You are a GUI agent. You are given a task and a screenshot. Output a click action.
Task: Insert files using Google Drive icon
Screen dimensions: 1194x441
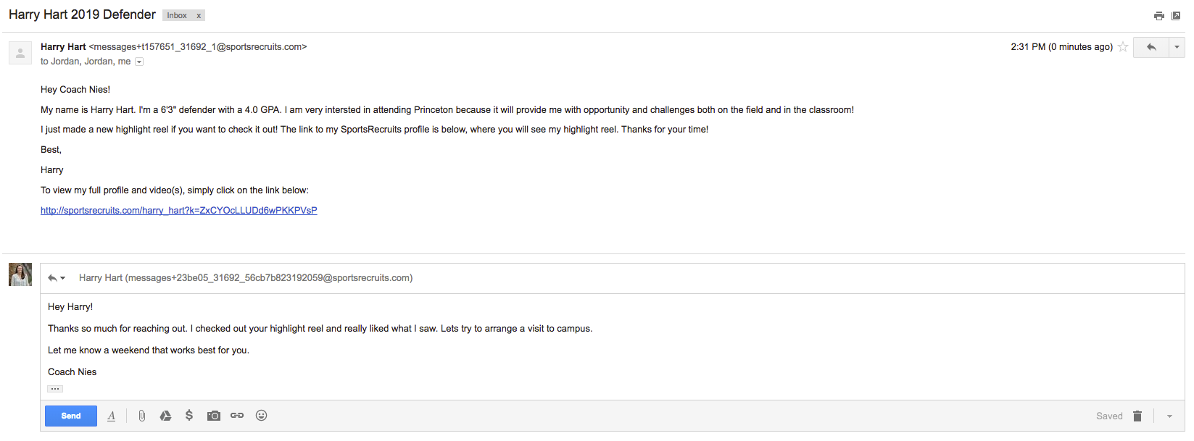pyautogui.click(x=165, y=416)
